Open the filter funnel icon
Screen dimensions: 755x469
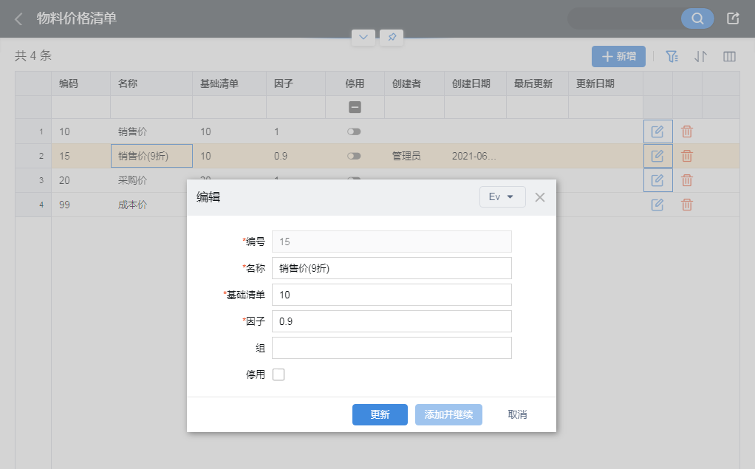(x=672, y=56)
